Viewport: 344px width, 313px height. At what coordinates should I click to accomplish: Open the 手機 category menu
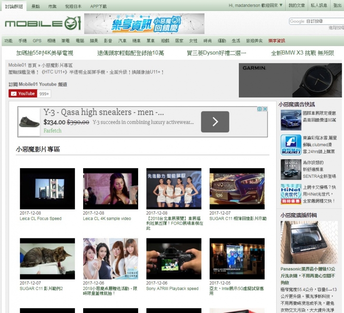(22, 41)
